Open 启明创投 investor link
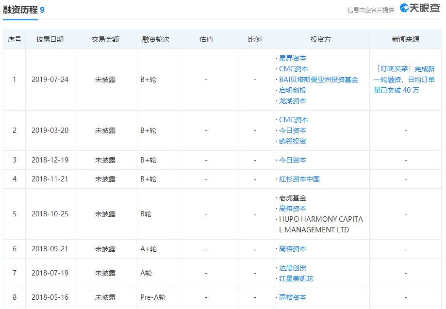This screenshot has width=446, height=309. [293, 90]
